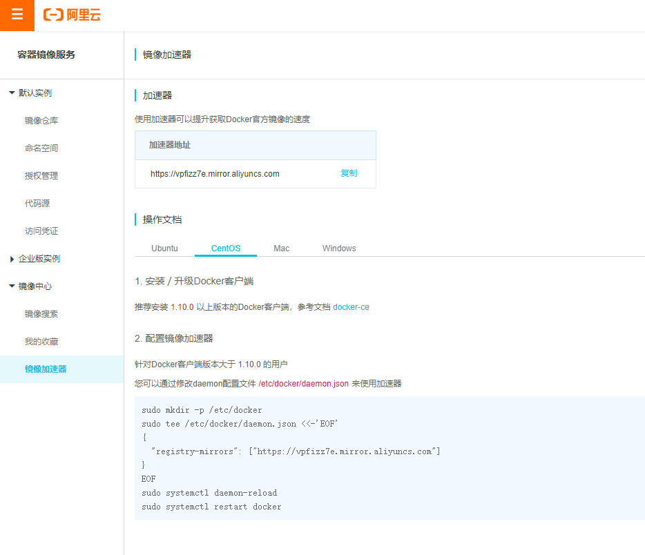Click the 容器镜像服务 sidebar title
The image size is (645, 555).
(46, 55)
